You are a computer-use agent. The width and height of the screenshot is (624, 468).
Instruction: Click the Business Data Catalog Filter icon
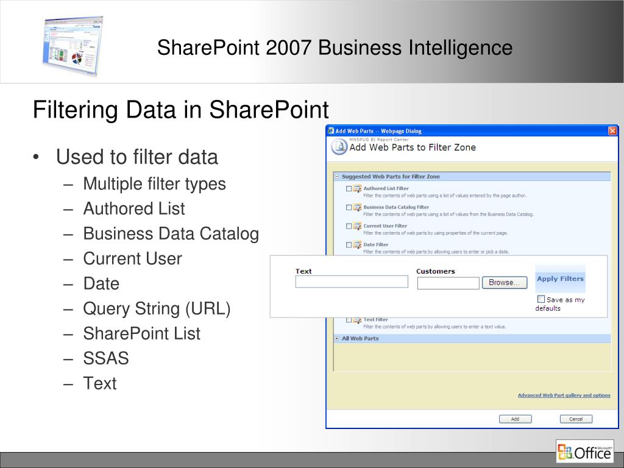[357, 207]
